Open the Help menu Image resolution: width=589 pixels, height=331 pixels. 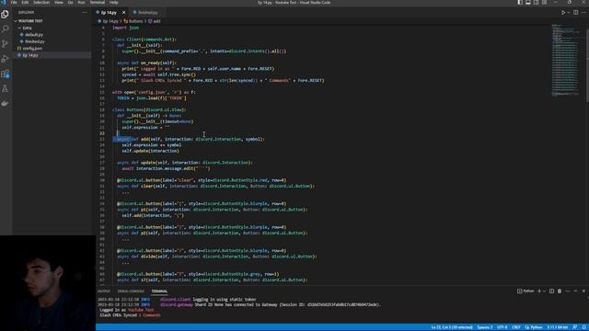click(x=114, y=2)
